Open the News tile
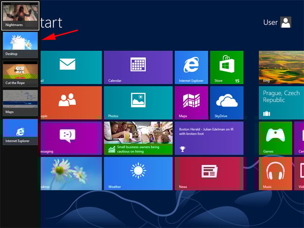The width and height of the screenshot is (304, 228). coord(209,173)
